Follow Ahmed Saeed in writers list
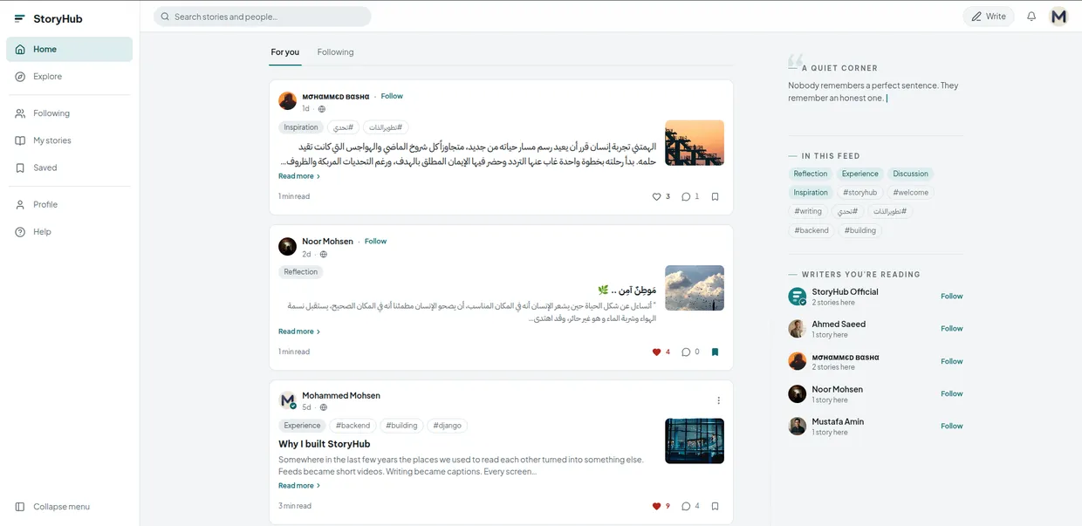 click(x=951, y=329)
